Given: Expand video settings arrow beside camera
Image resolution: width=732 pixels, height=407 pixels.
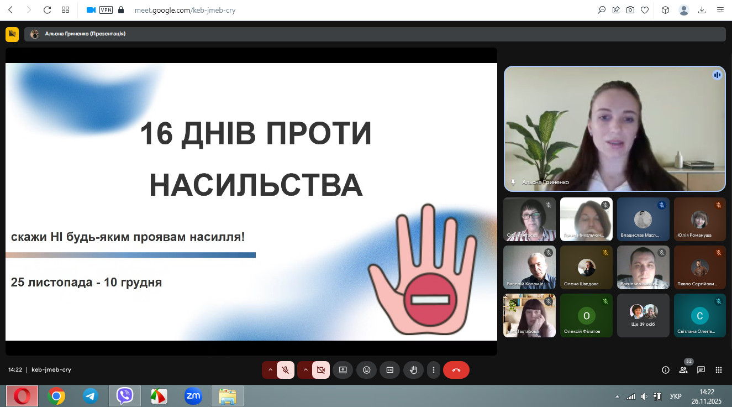Looking at the screenshot, I should [305, 370].
